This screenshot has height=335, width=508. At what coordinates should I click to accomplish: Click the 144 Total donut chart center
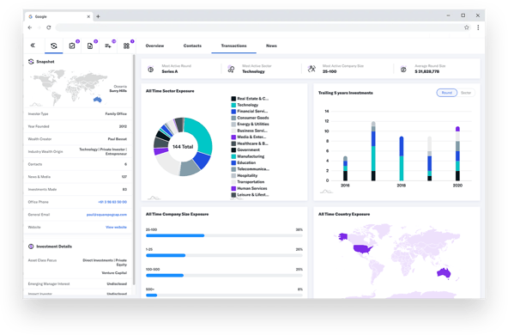tap(183, 147)
